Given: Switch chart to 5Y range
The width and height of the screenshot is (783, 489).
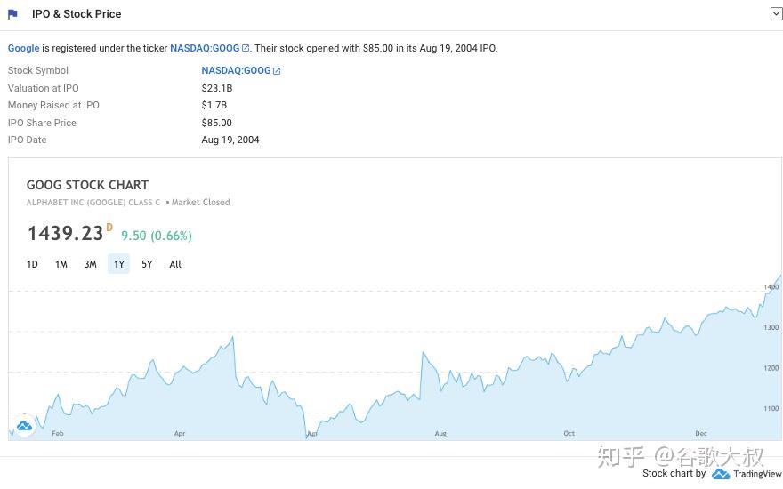Looking at the screenshot, I should coord(147,264).
